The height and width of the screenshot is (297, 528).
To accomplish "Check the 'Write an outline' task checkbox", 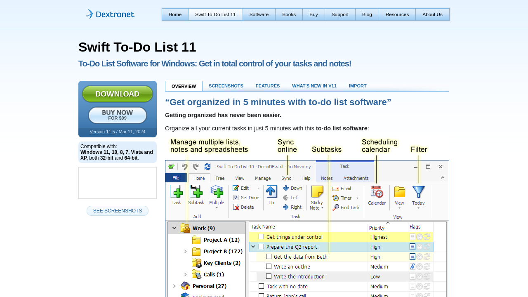I will (x=269, y=266).
